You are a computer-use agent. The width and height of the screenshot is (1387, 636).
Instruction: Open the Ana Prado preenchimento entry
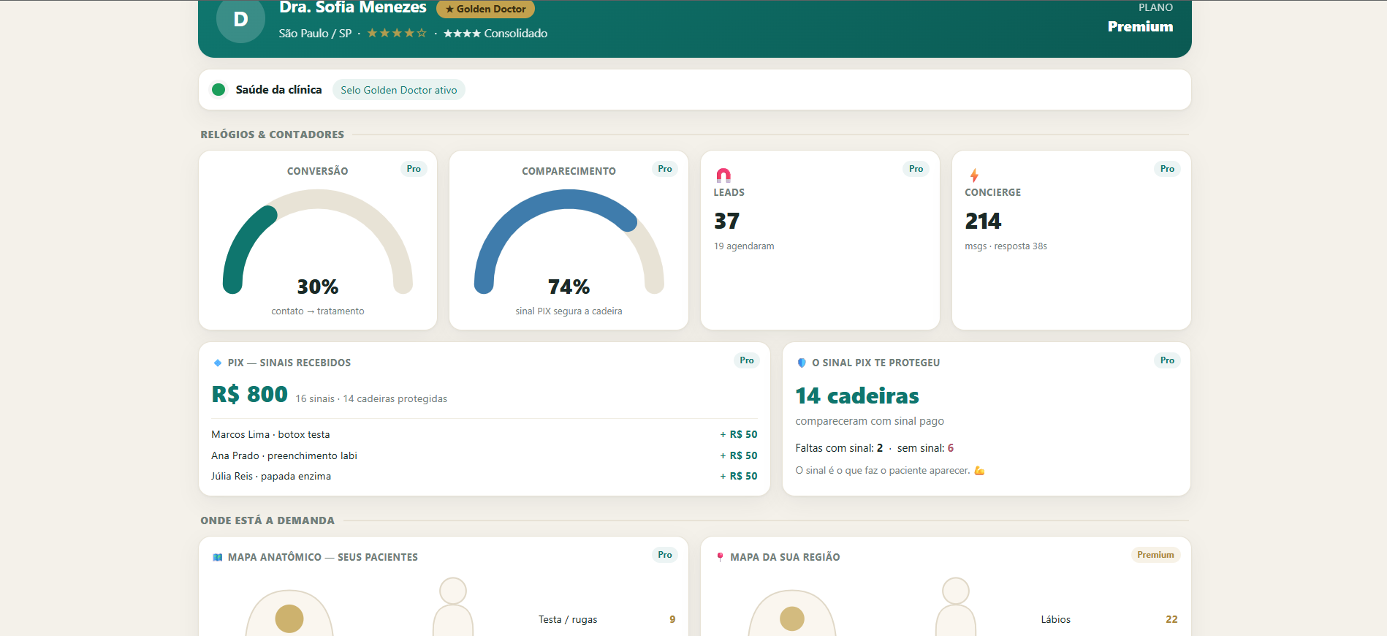click(x=484, y=455)
